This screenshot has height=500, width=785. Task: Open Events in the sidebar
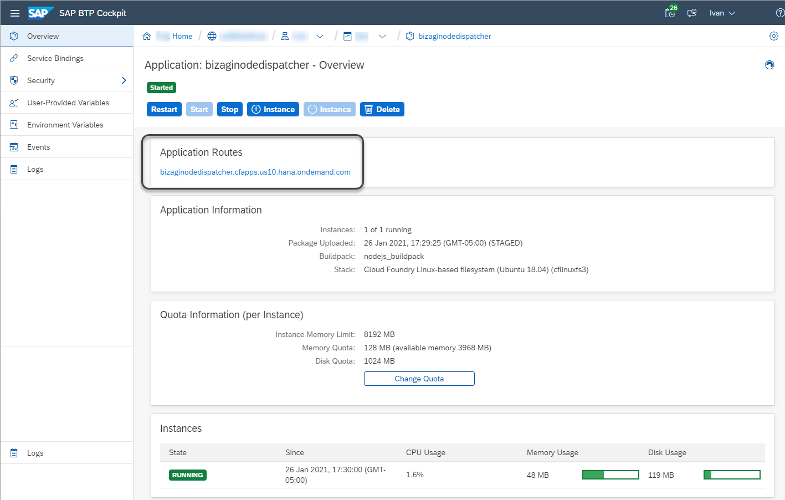coord(66,147)
